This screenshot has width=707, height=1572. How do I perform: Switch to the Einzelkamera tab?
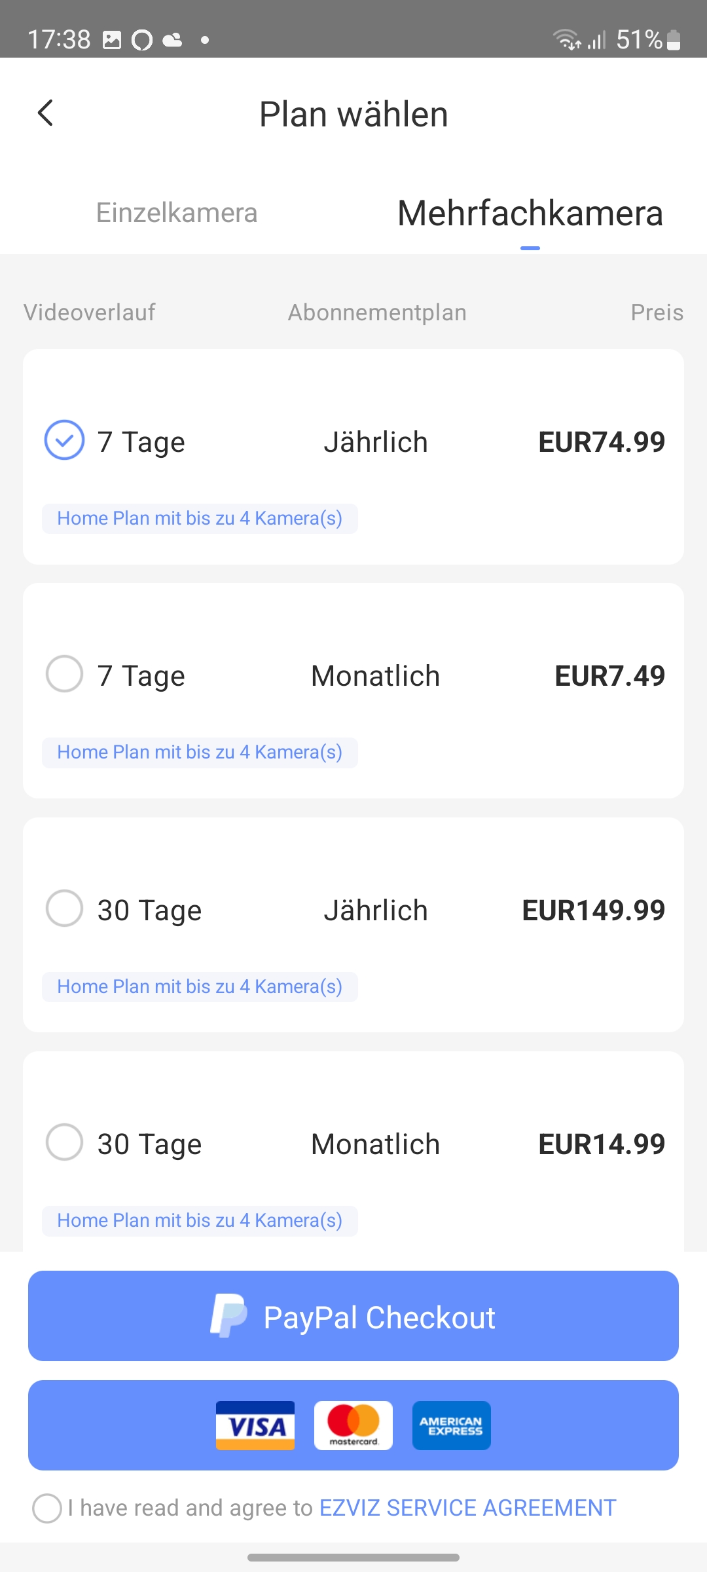coord(177,213)
